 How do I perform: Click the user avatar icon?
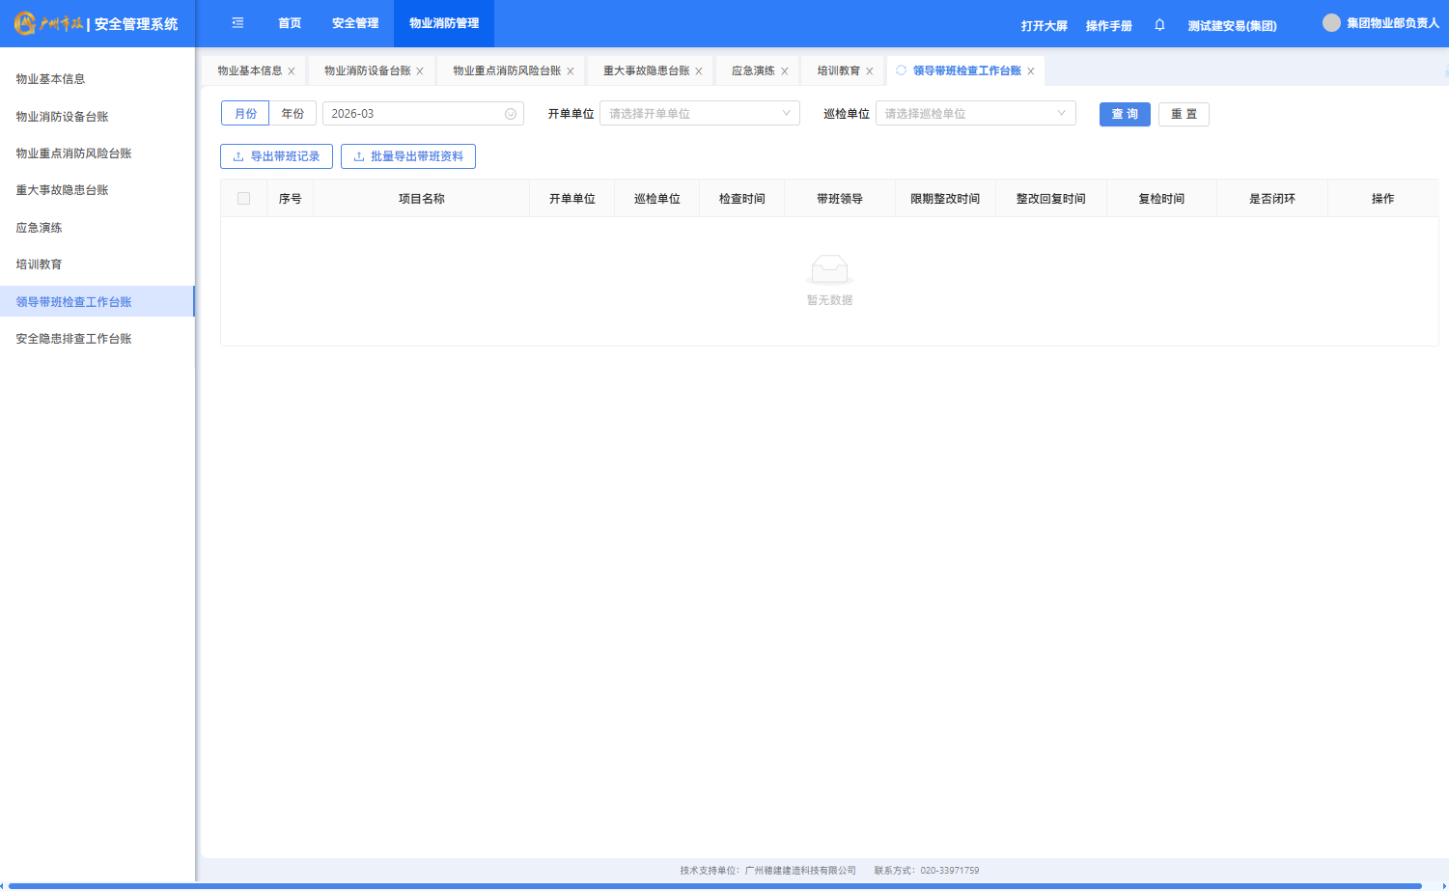pos(1331,23)
